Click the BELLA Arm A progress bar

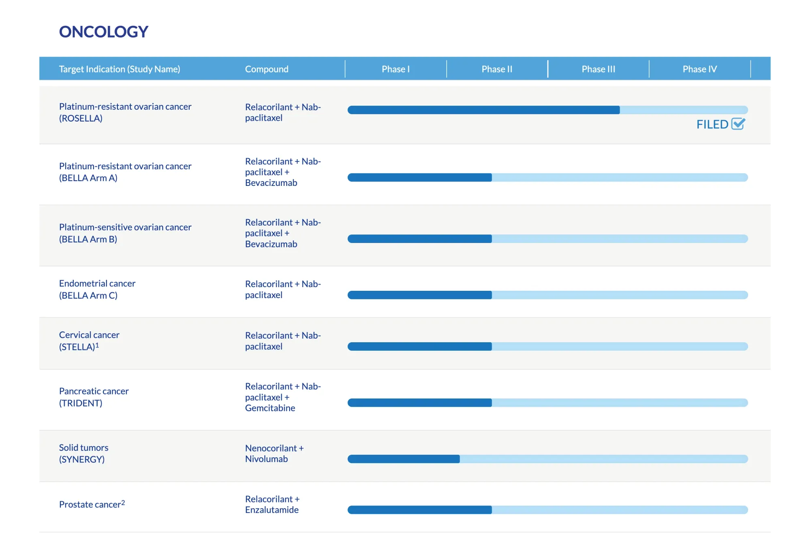point(547,177)
